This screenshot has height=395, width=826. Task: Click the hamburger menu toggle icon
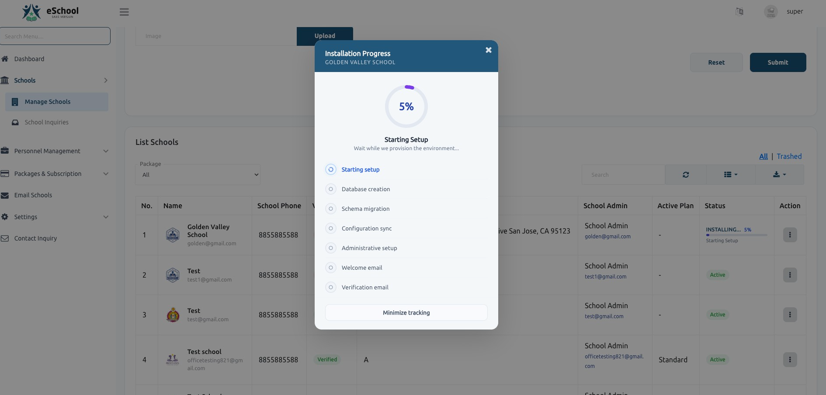pos(124,12)
